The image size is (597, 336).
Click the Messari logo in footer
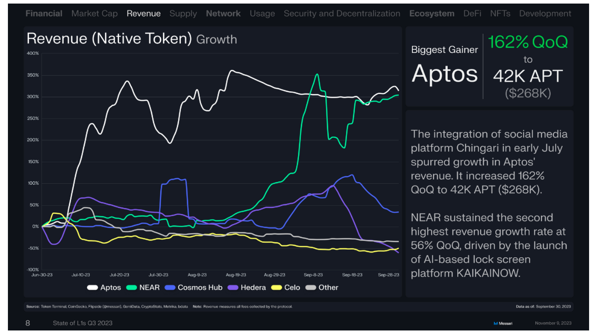[503, 323]
